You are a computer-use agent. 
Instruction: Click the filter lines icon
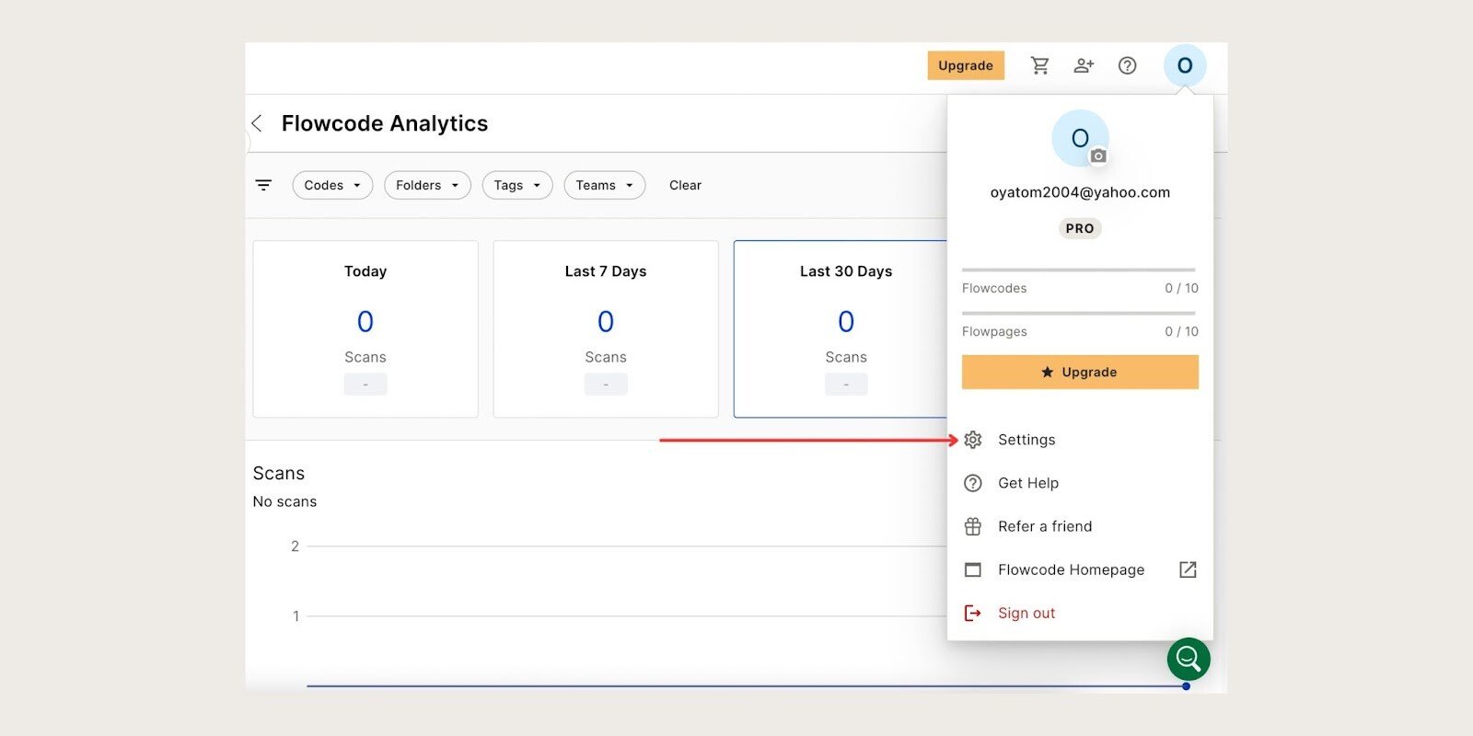(x=263, y=185)
